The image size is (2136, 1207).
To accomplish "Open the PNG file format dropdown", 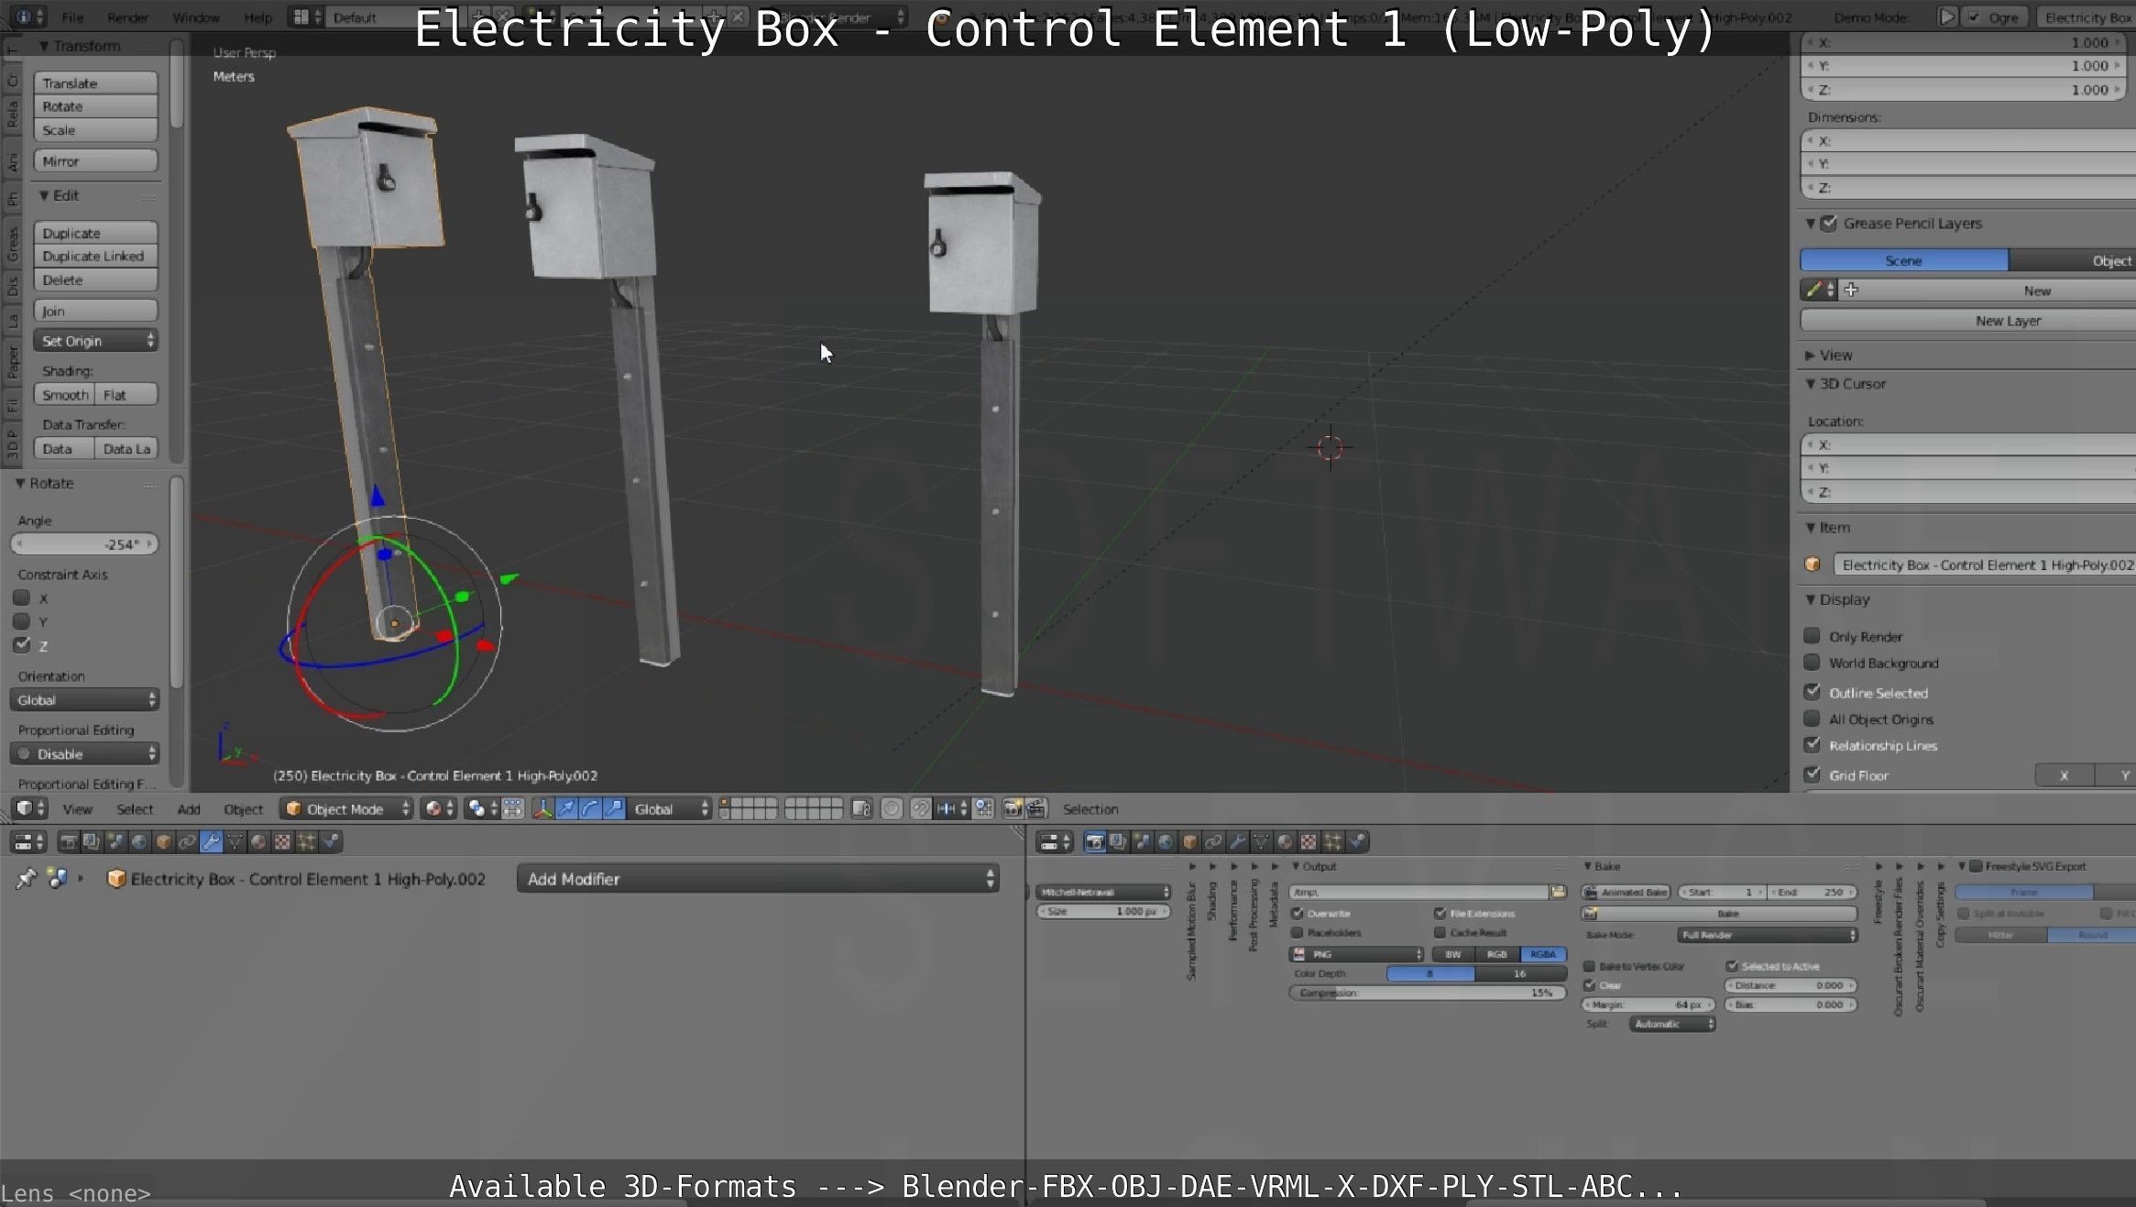I will tap(1356, 954).
